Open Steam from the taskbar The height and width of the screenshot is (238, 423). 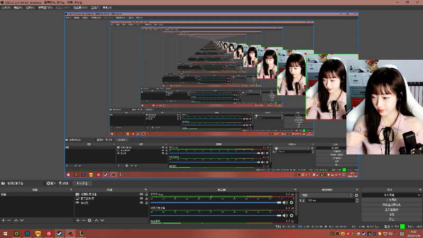point(60,233)
